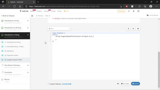Open the browser favorites list icon

[x=139, y=6]
